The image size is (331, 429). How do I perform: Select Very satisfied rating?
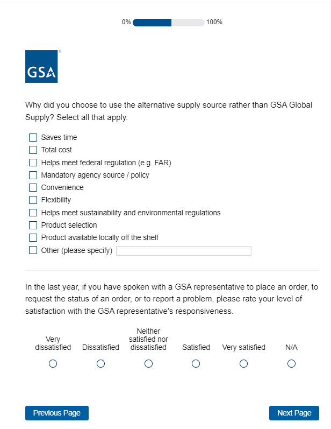(x=244, y=364)
